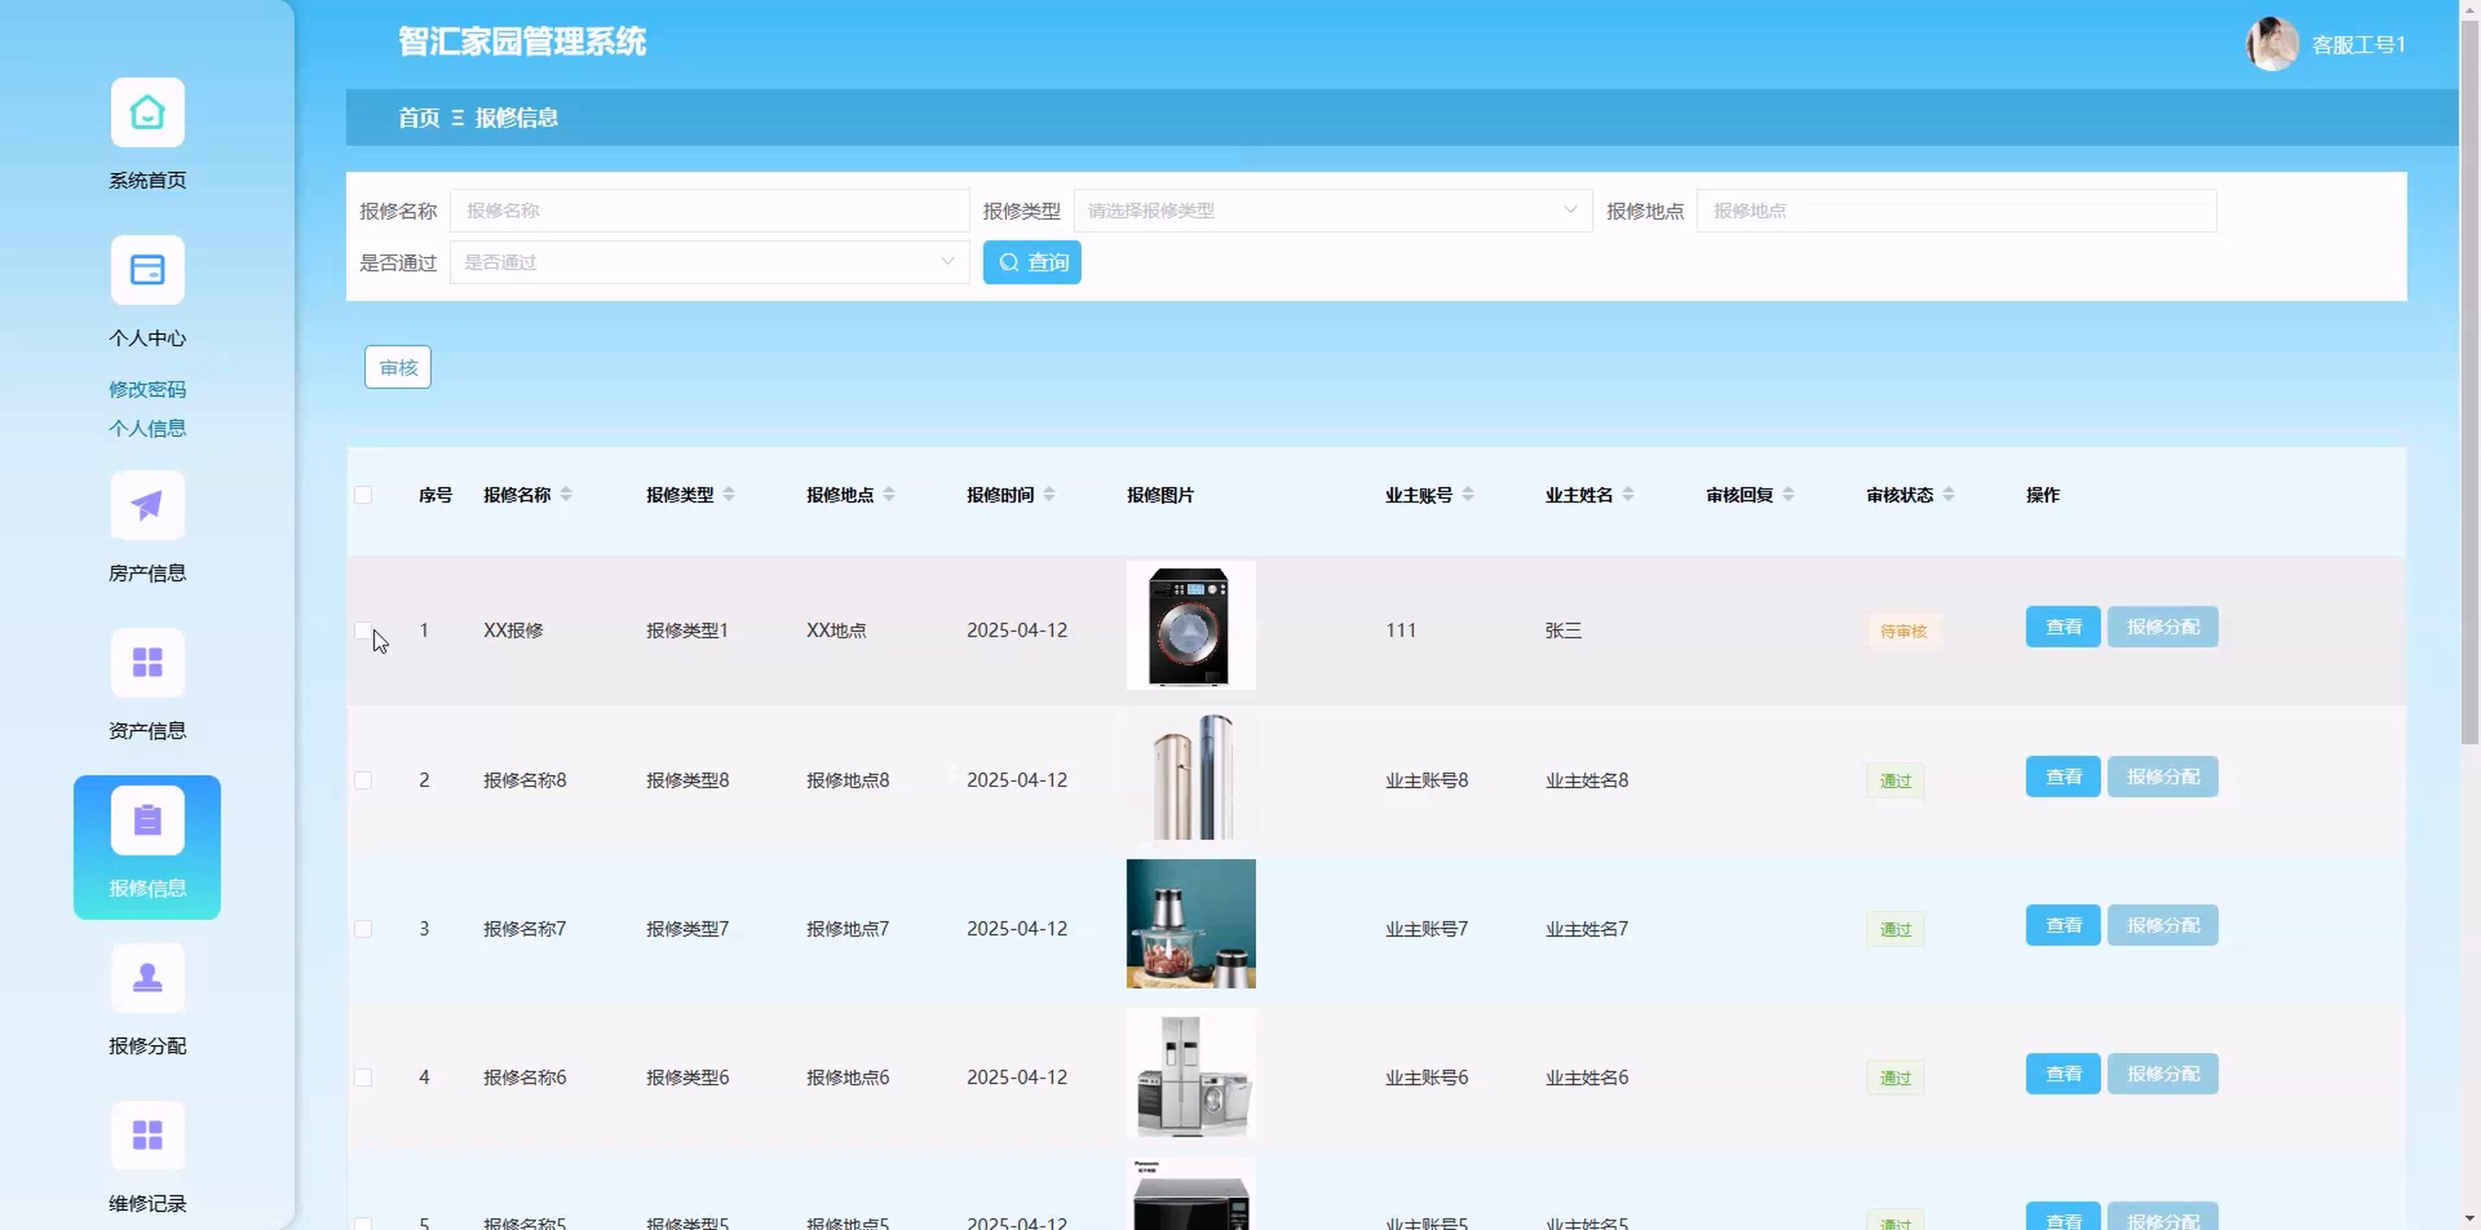Image resolution: width=2481 pixels, height=1230 pixels.
Task: Sort the table by 报修时间 column
Action: click(1048, 495)
